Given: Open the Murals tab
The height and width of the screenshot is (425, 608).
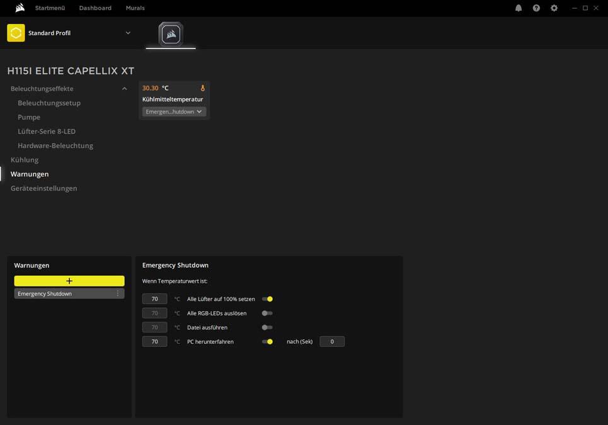Looking at the screenshot, I should (x=135, y=8).
